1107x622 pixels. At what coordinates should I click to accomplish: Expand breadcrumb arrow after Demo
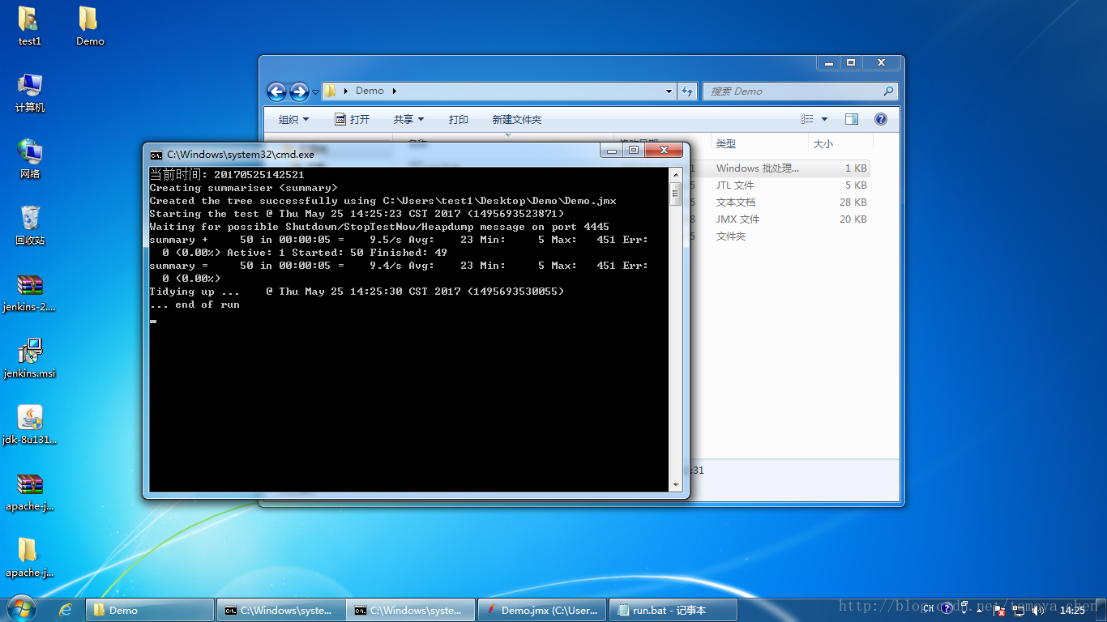[395, 92]
